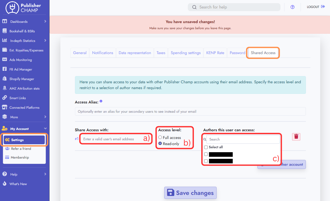
Task: Click the AMZ Attribution Amazon icon
Action: tap(5, 88)
